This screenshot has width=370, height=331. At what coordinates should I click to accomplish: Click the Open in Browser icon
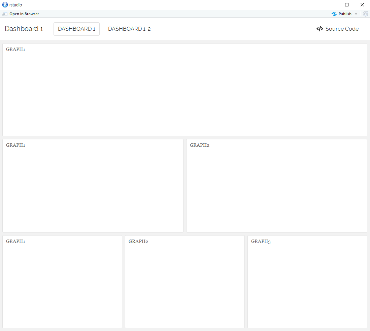pos(5,13)
